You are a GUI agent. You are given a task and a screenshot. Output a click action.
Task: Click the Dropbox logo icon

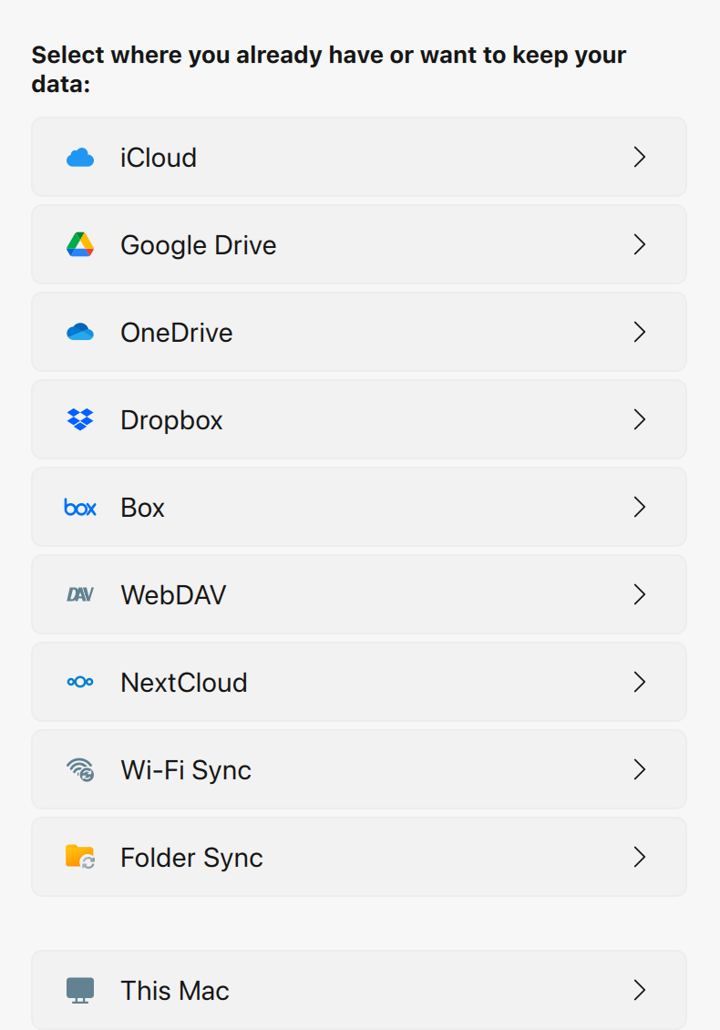[80, 419]
